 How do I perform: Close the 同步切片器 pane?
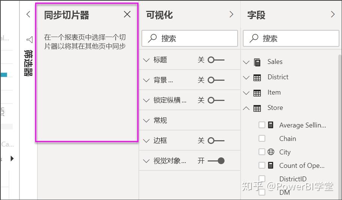tap(127, 14)
